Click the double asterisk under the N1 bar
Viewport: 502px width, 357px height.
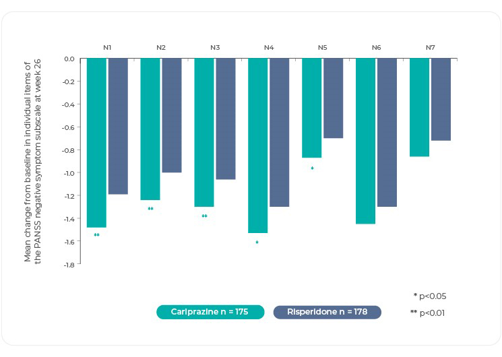tap(96, 235)
